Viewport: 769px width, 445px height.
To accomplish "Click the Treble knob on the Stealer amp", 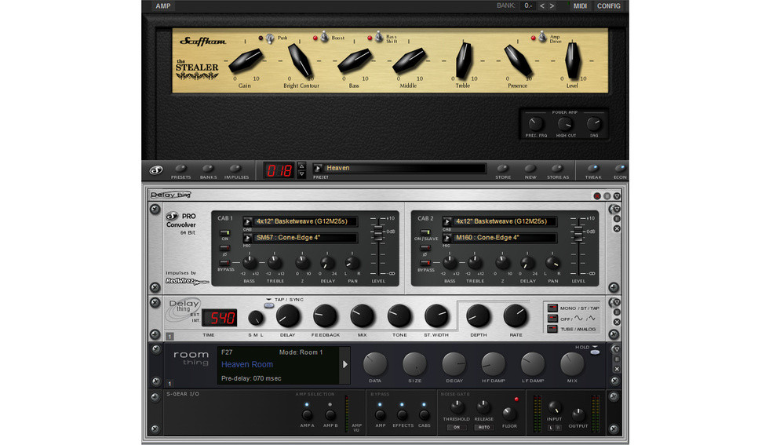I will (x=464, y=60).
